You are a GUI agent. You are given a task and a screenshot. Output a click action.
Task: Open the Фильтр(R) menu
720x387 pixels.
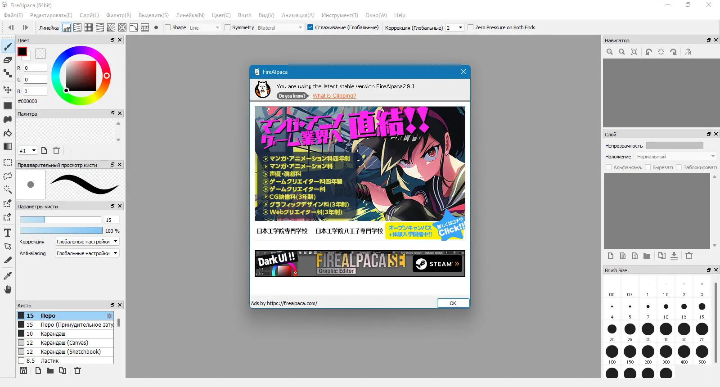tap(119, 15)
